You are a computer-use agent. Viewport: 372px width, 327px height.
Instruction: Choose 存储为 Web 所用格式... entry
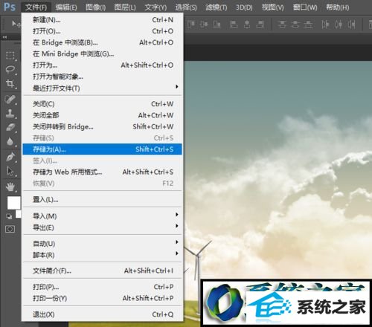pyautogui.click(x=102, y=172)
